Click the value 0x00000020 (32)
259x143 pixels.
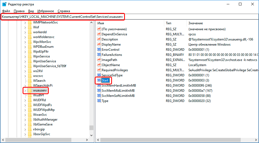tap(199, 101)
